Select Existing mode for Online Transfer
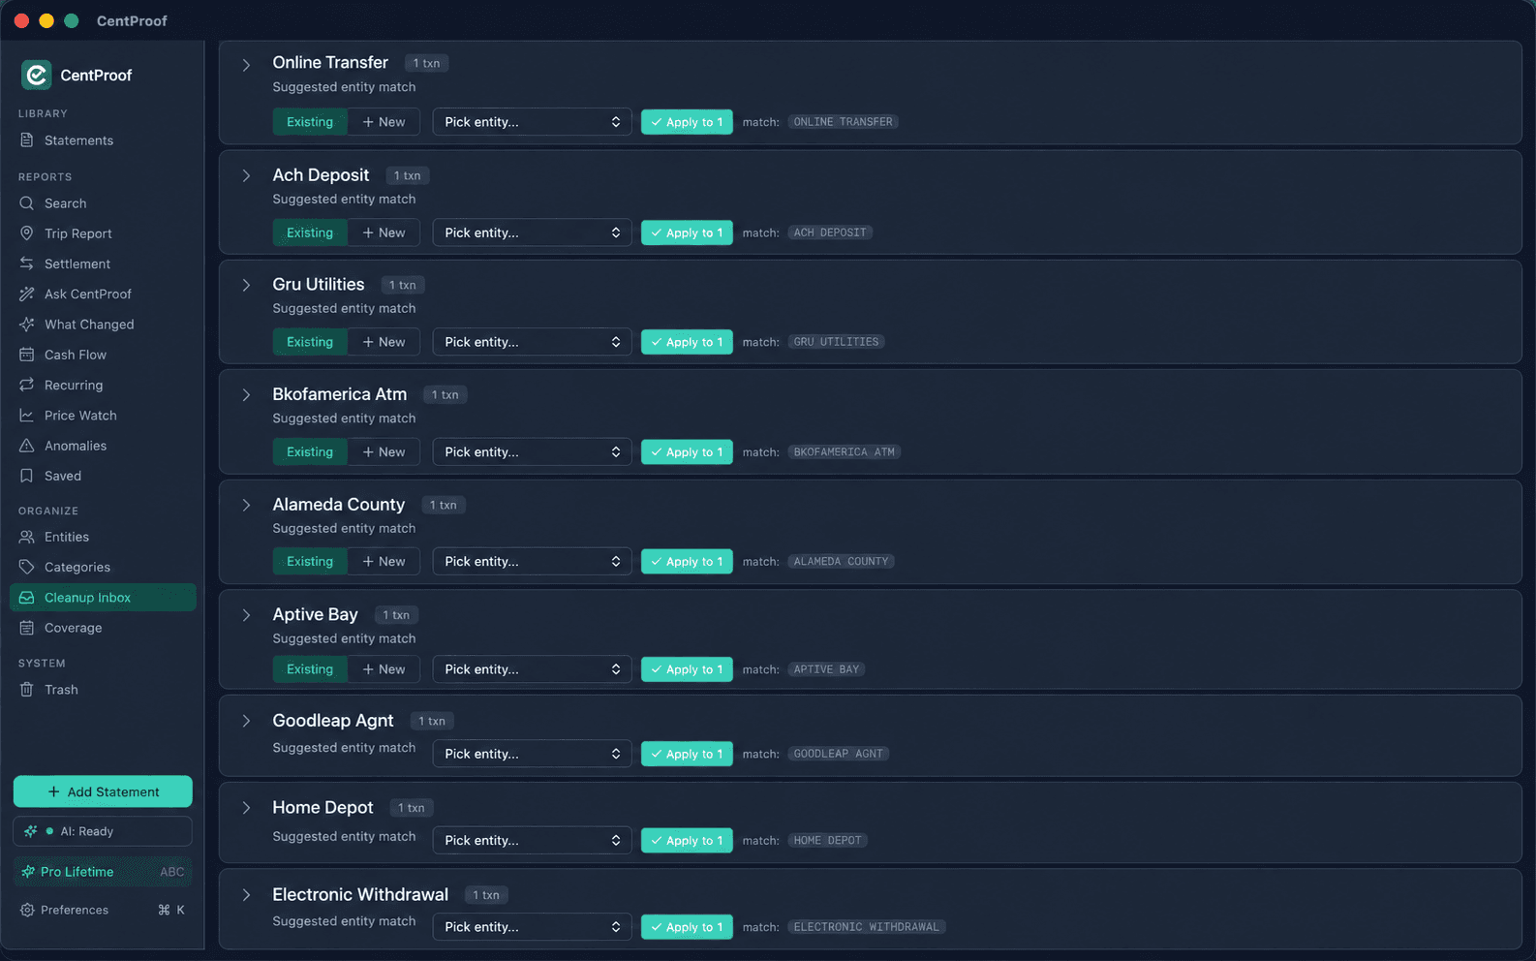1536x961 pixels. [310, 122]
